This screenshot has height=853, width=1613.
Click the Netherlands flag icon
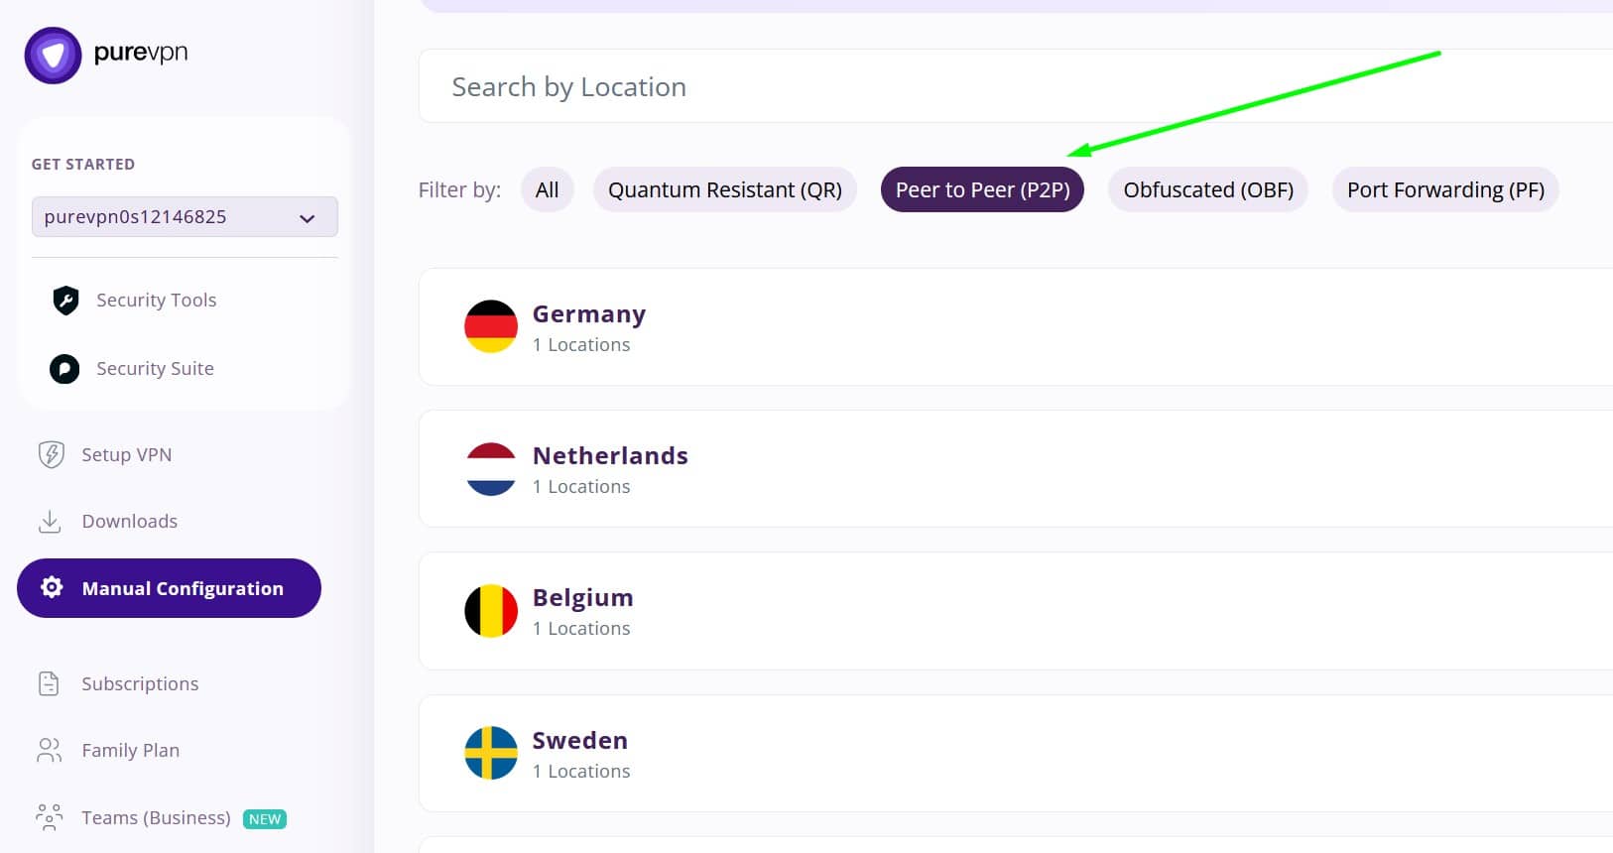[491, 469]
